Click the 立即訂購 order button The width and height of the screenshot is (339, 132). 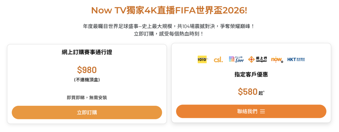pyautogui.click(x=87, y=112)
